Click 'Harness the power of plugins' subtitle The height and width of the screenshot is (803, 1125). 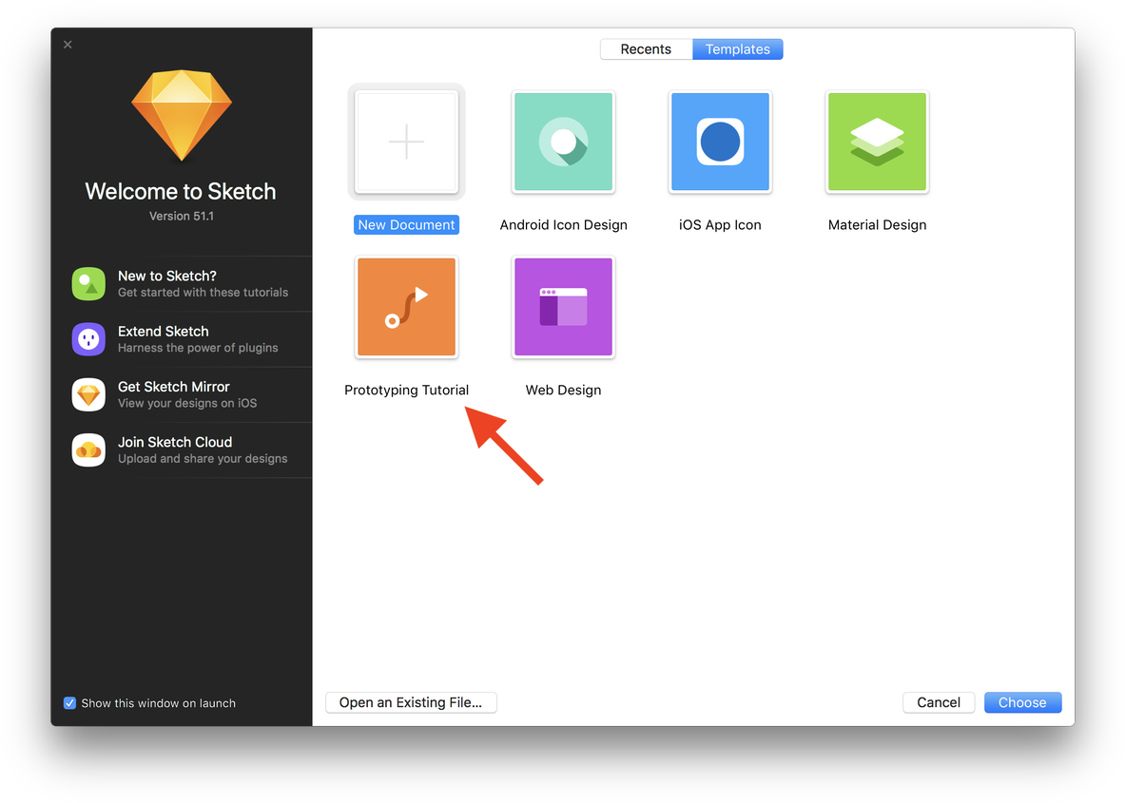click(198, 348)
